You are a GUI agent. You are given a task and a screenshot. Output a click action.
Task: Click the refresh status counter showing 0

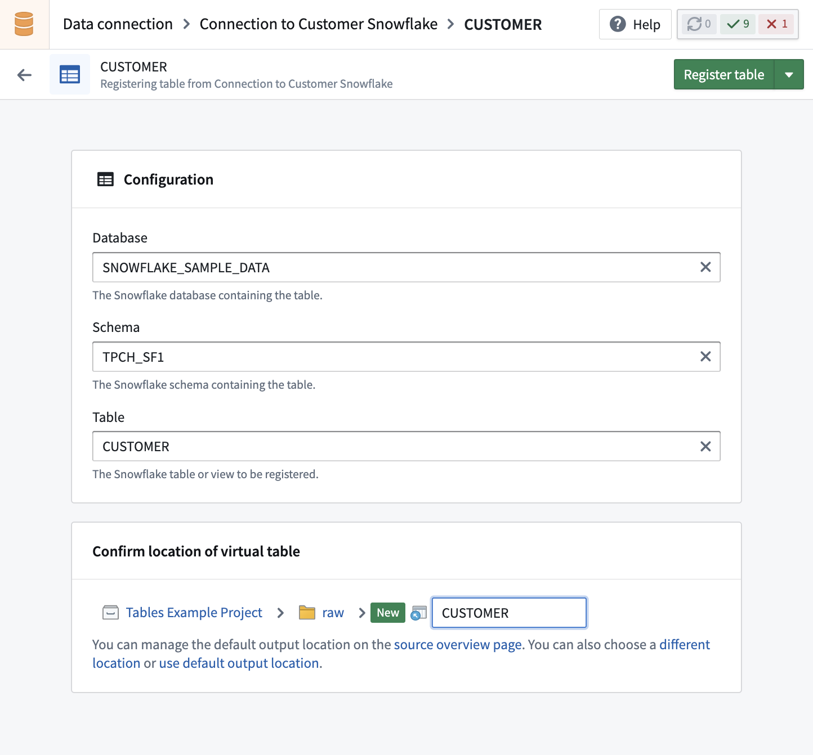699,24
